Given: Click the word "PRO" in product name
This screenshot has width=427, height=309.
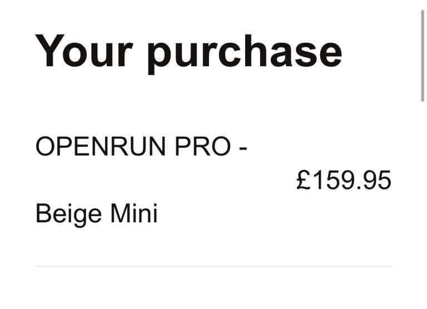Looking at the screenshot, I should [x=202, y=147].
